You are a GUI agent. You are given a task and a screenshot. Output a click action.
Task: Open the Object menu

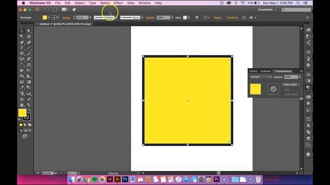tap(79, 3)
